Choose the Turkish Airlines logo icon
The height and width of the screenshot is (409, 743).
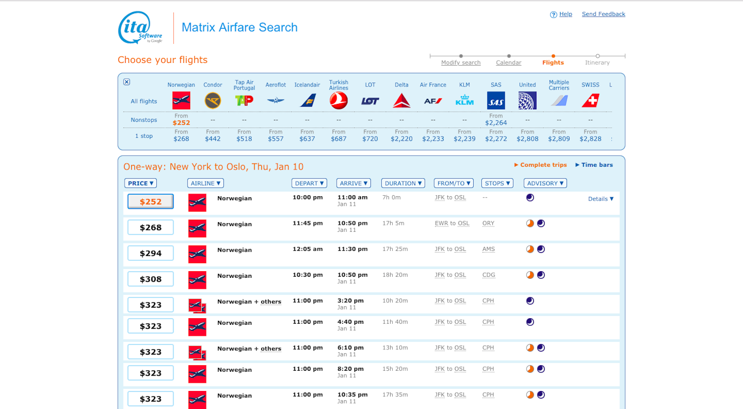click(339, 101)
